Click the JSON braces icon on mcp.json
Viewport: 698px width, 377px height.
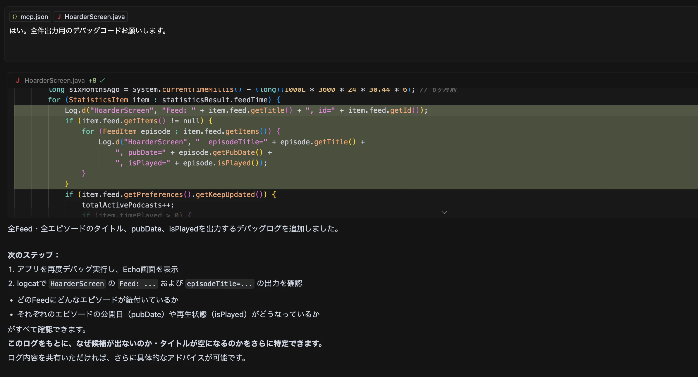click(x=15, y=17)
